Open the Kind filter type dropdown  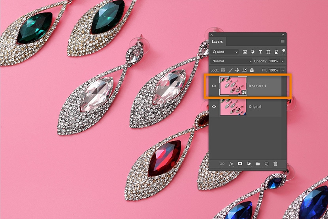coord(225,52)
